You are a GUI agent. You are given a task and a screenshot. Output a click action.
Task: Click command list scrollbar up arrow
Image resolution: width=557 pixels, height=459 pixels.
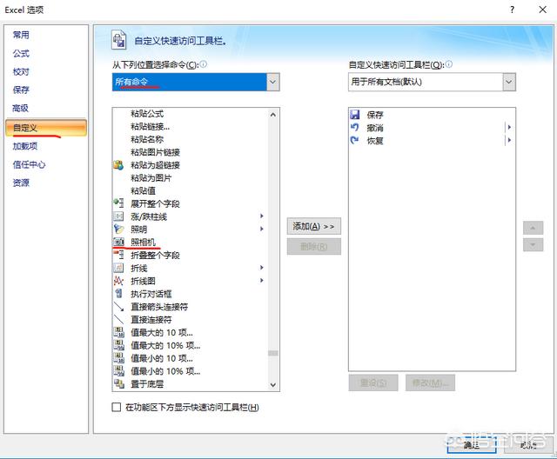[272, 115]
